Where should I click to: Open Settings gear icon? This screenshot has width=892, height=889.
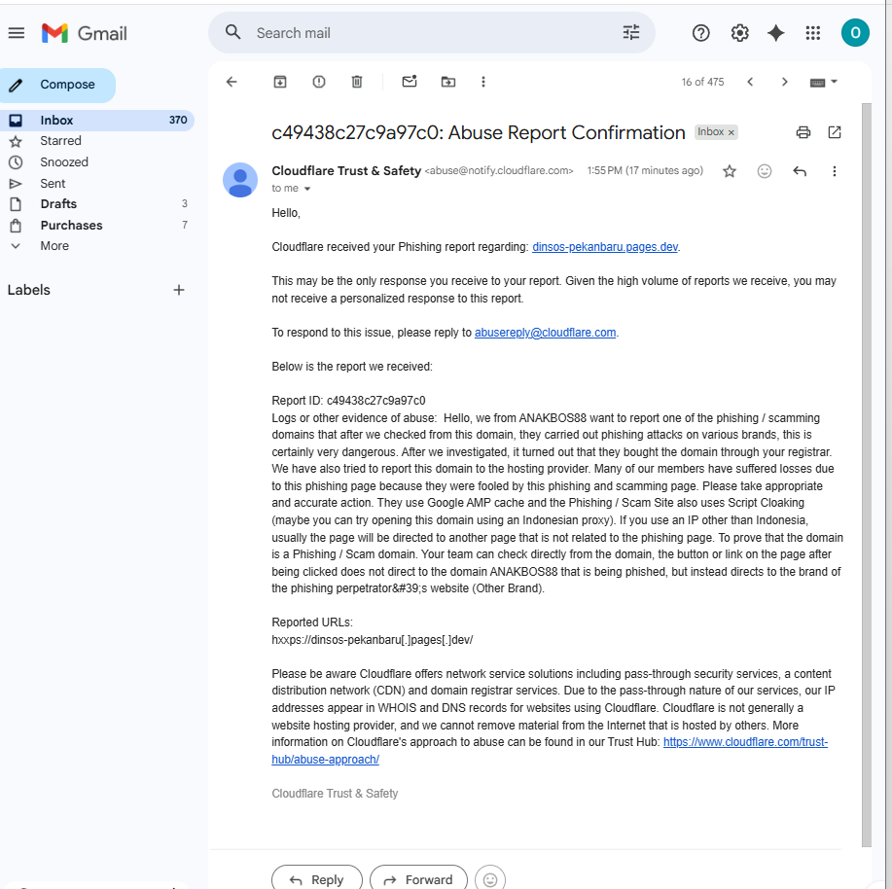[739, 33]
